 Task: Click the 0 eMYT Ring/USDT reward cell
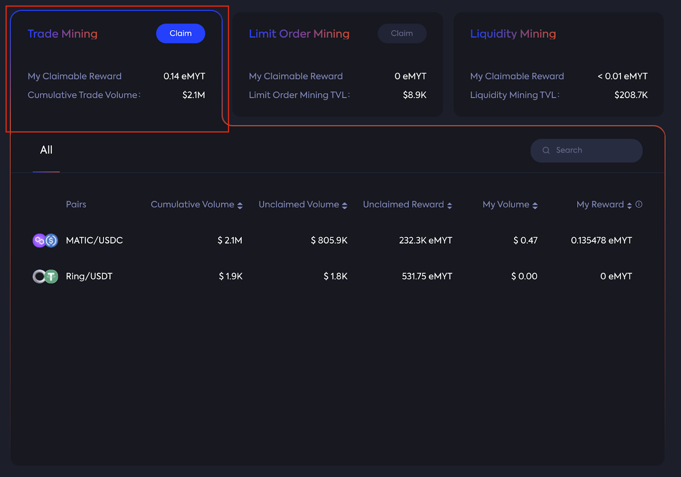click(616, 276)
